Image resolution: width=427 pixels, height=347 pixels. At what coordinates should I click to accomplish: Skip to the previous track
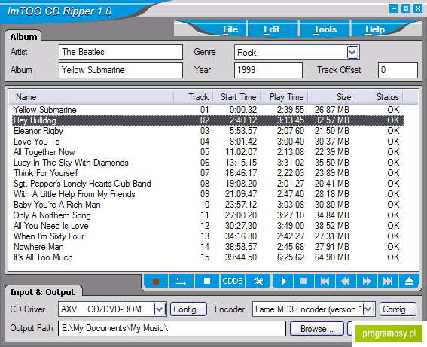pos(325,281)
